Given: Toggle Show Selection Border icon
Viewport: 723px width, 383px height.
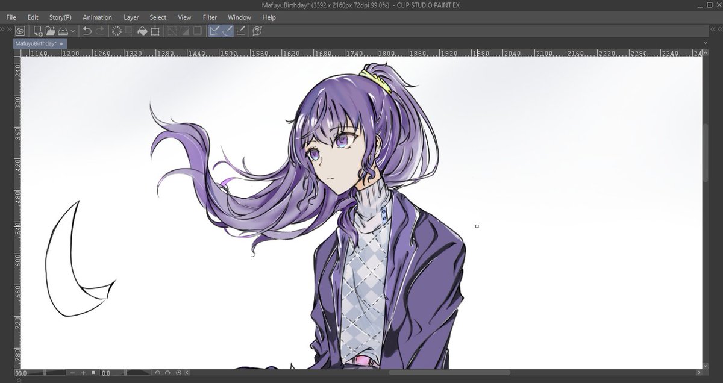Looking at the screenshot, I should point(197,31).
